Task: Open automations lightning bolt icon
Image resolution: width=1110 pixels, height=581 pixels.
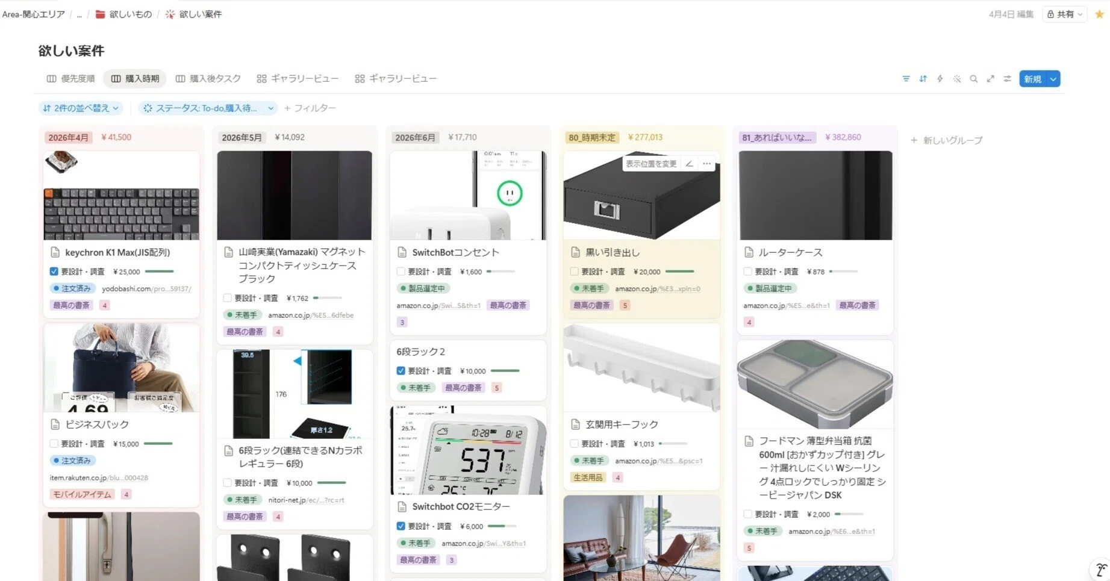Action: pos(940,79)
